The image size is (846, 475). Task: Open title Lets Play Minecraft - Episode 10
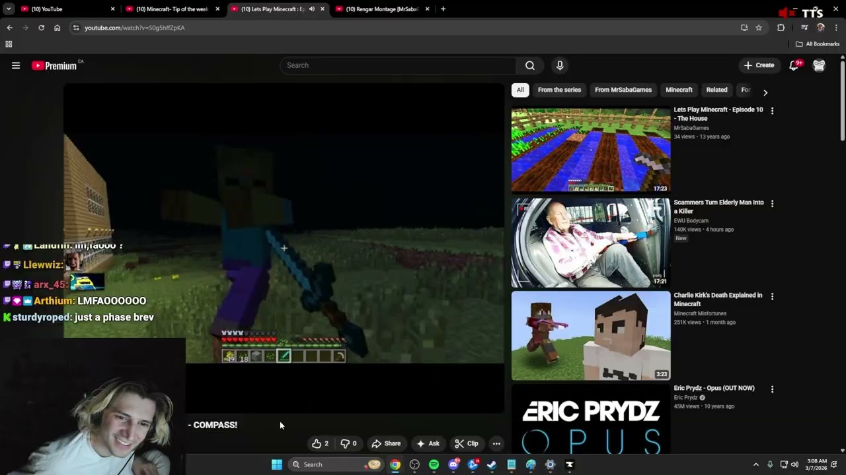[x=718, y=114]
